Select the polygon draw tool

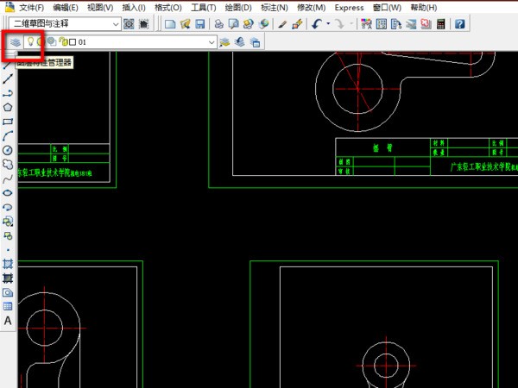point(8,107)
